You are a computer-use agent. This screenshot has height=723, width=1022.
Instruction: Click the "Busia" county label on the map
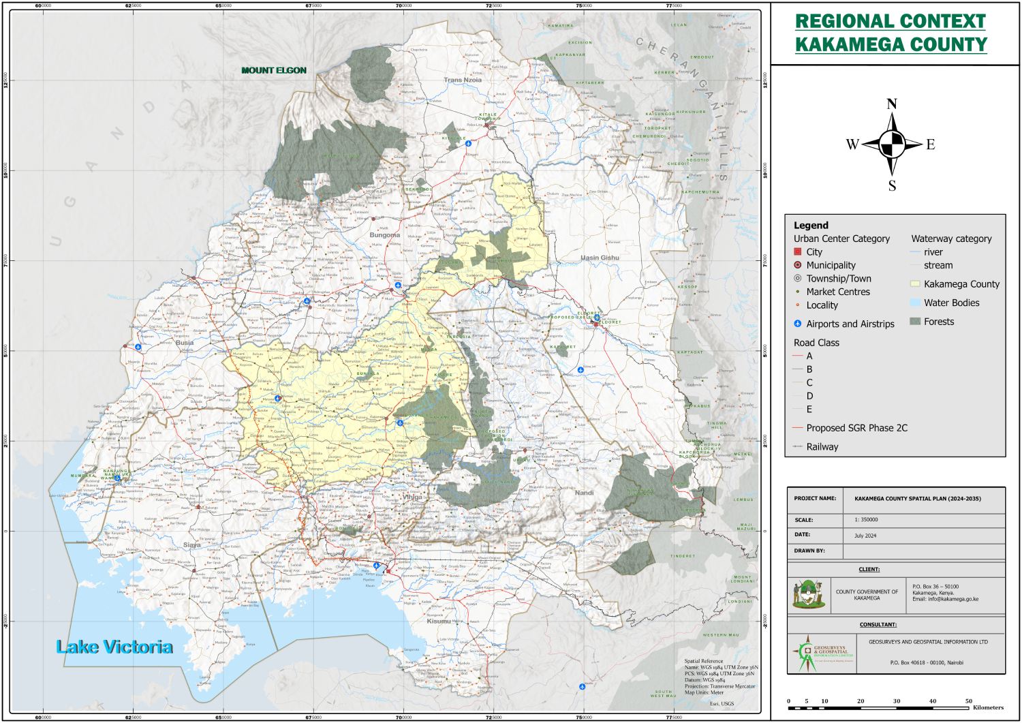point(184,343)
